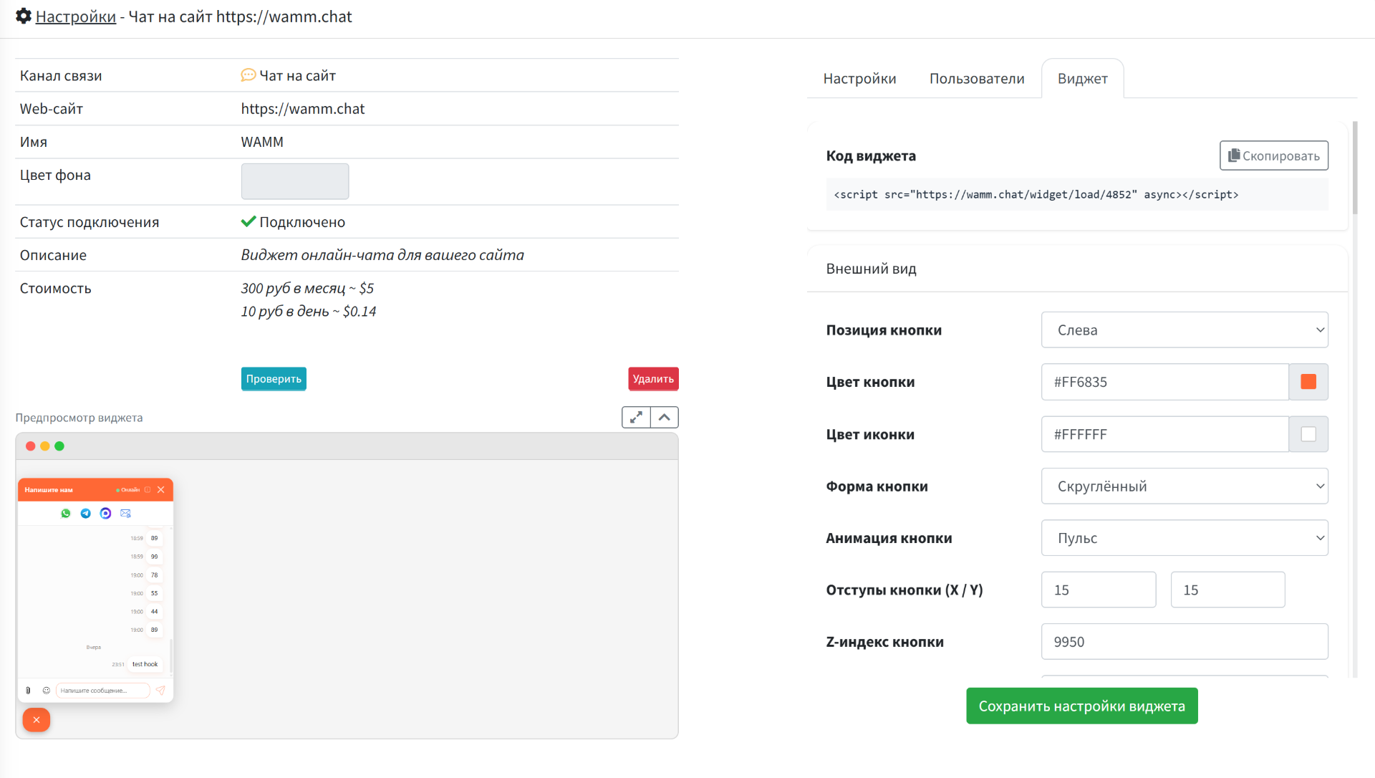Click the Z-индекс кнопки field
Screen dimensions: 1375x778
[1185, 642]
